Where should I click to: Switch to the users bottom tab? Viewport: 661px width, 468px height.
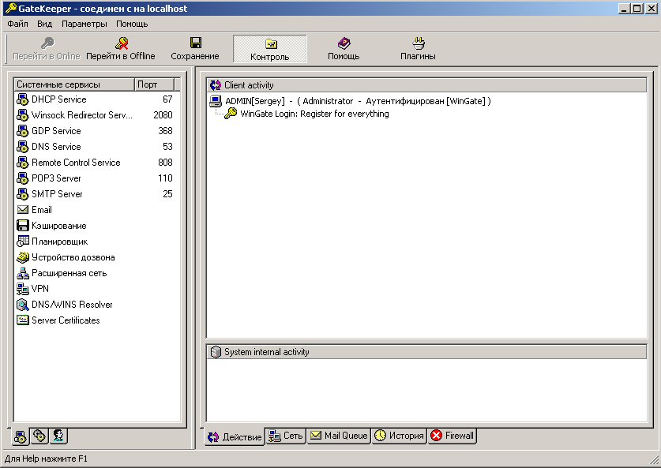[58, 436]
